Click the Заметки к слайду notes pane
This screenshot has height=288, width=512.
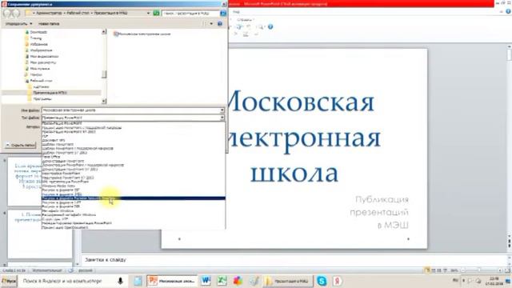click(294, 260)
